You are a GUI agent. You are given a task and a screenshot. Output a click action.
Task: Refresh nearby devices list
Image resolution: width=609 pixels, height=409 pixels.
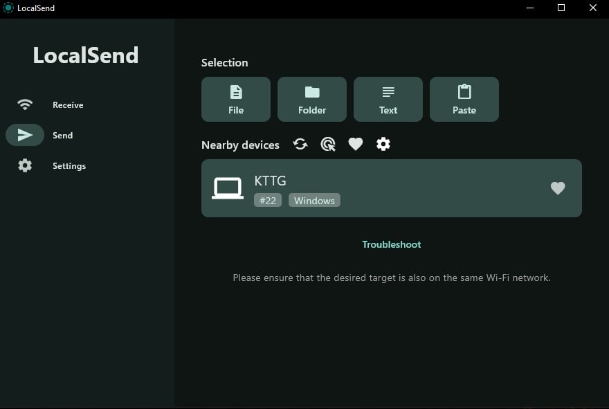click(x=300, y=144)
